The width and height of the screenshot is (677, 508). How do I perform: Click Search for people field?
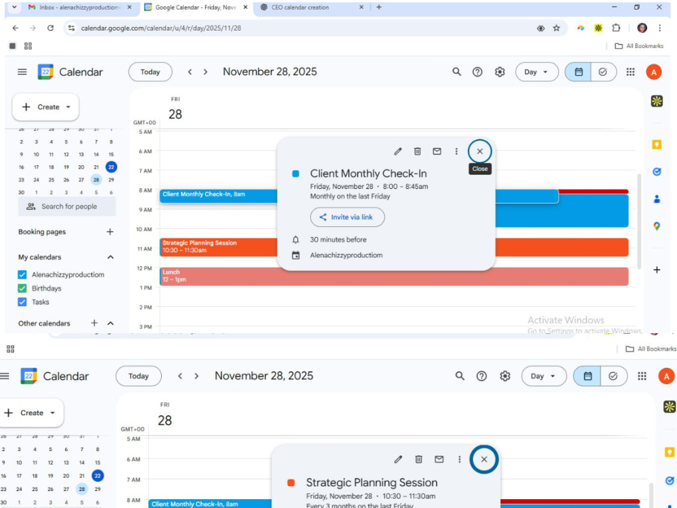pos(67,207)
